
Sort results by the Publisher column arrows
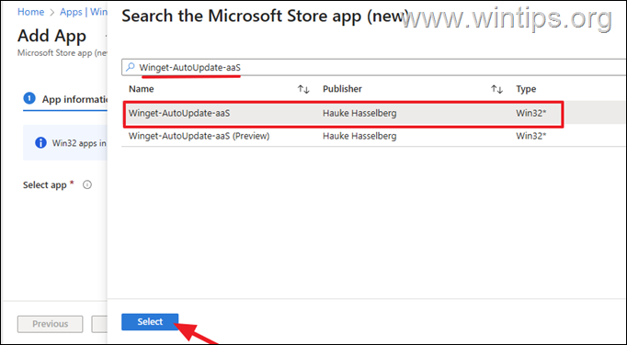coord(496,89)
